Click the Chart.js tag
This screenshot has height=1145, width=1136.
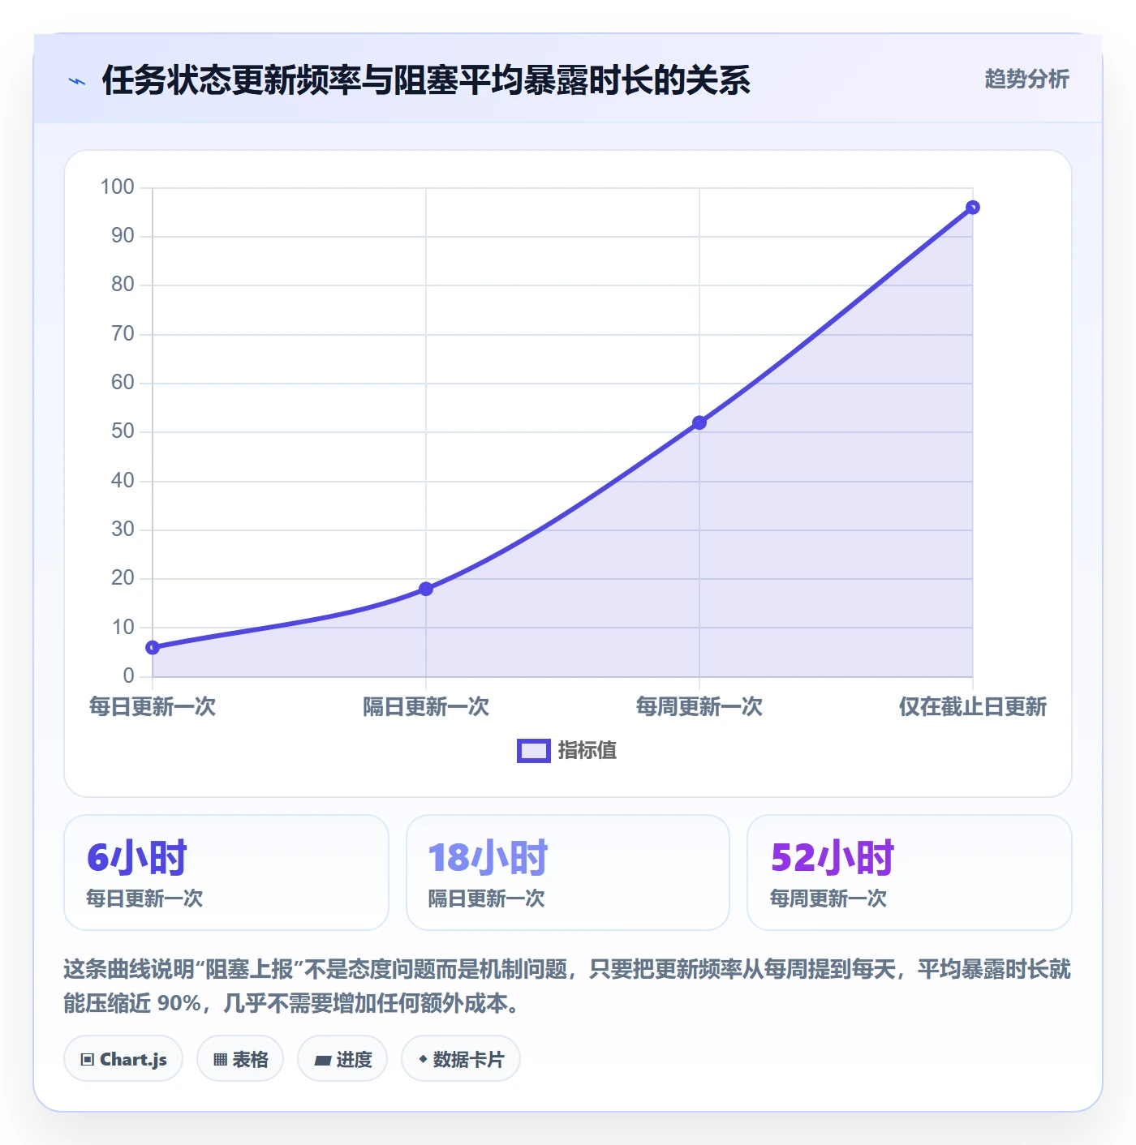click(x=123, y=1058)
